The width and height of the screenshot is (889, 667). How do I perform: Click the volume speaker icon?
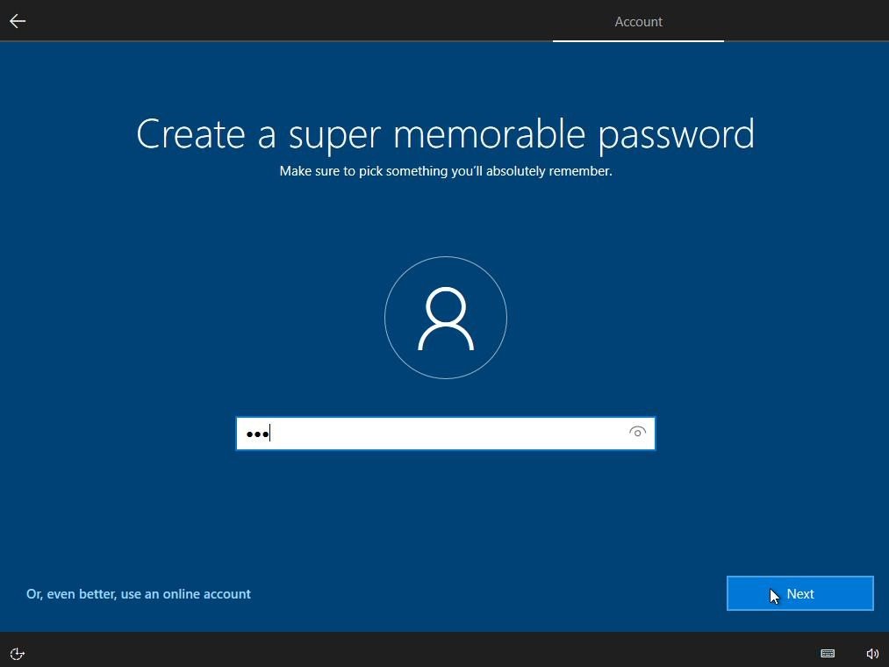point(872,653)
